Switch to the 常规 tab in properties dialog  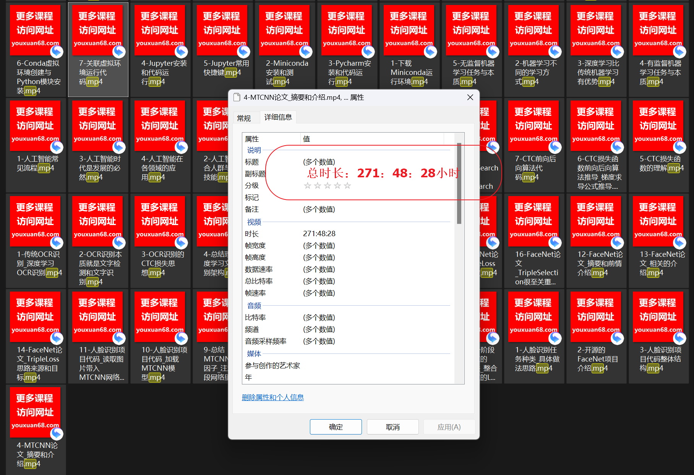(244, 118)
